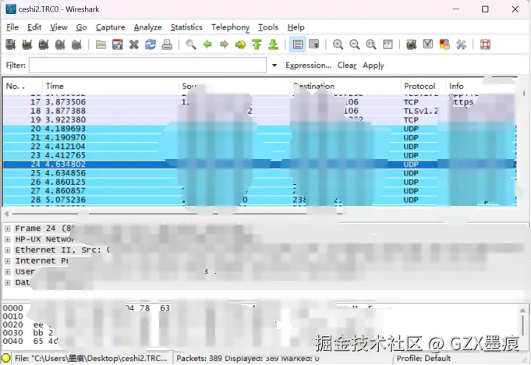Edit display filters icon
The height and width of the screenshot is (365, 531).
point(428,44)
